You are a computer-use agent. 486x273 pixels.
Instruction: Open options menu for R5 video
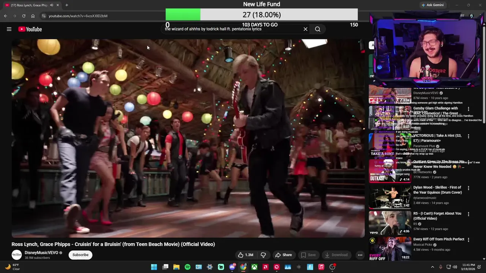469,214
